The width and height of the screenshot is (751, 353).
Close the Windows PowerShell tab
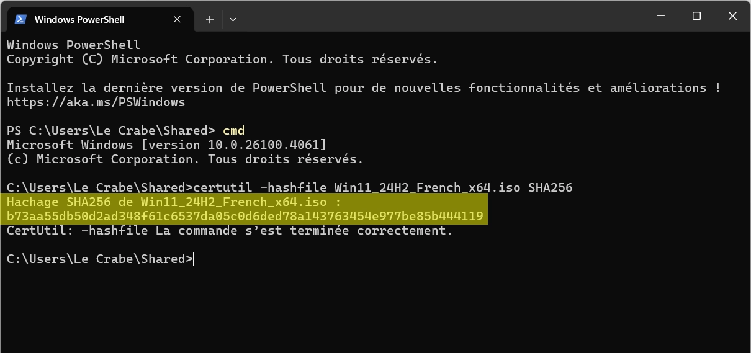pos(177,19)
